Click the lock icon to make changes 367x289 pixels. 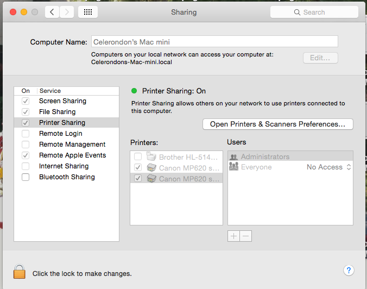[20, 272]
